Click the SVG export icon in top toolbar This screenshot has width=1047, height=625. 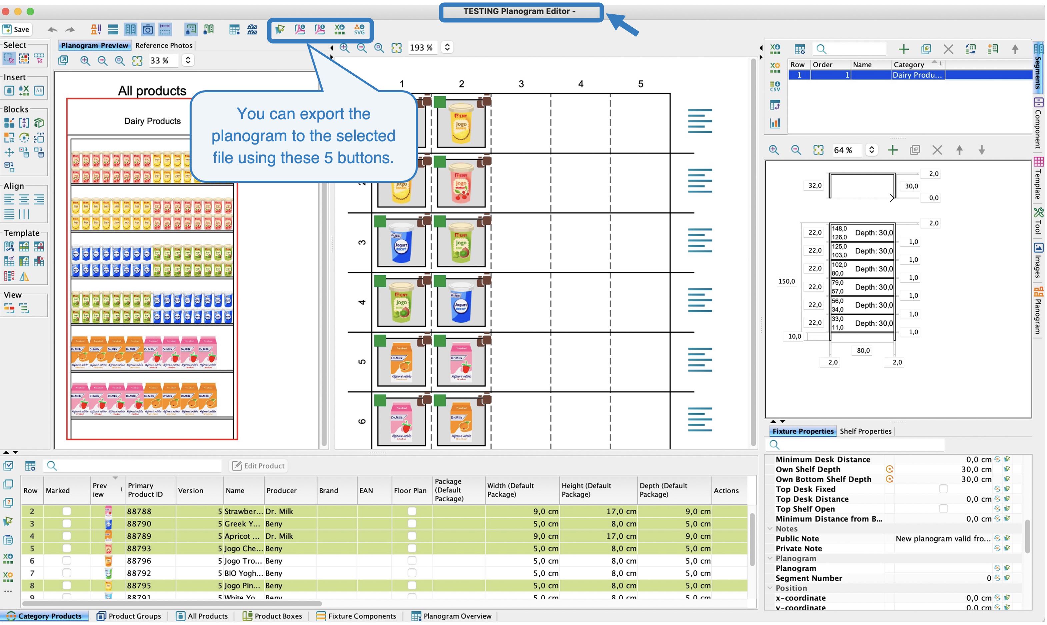click(x=359, y=29)
